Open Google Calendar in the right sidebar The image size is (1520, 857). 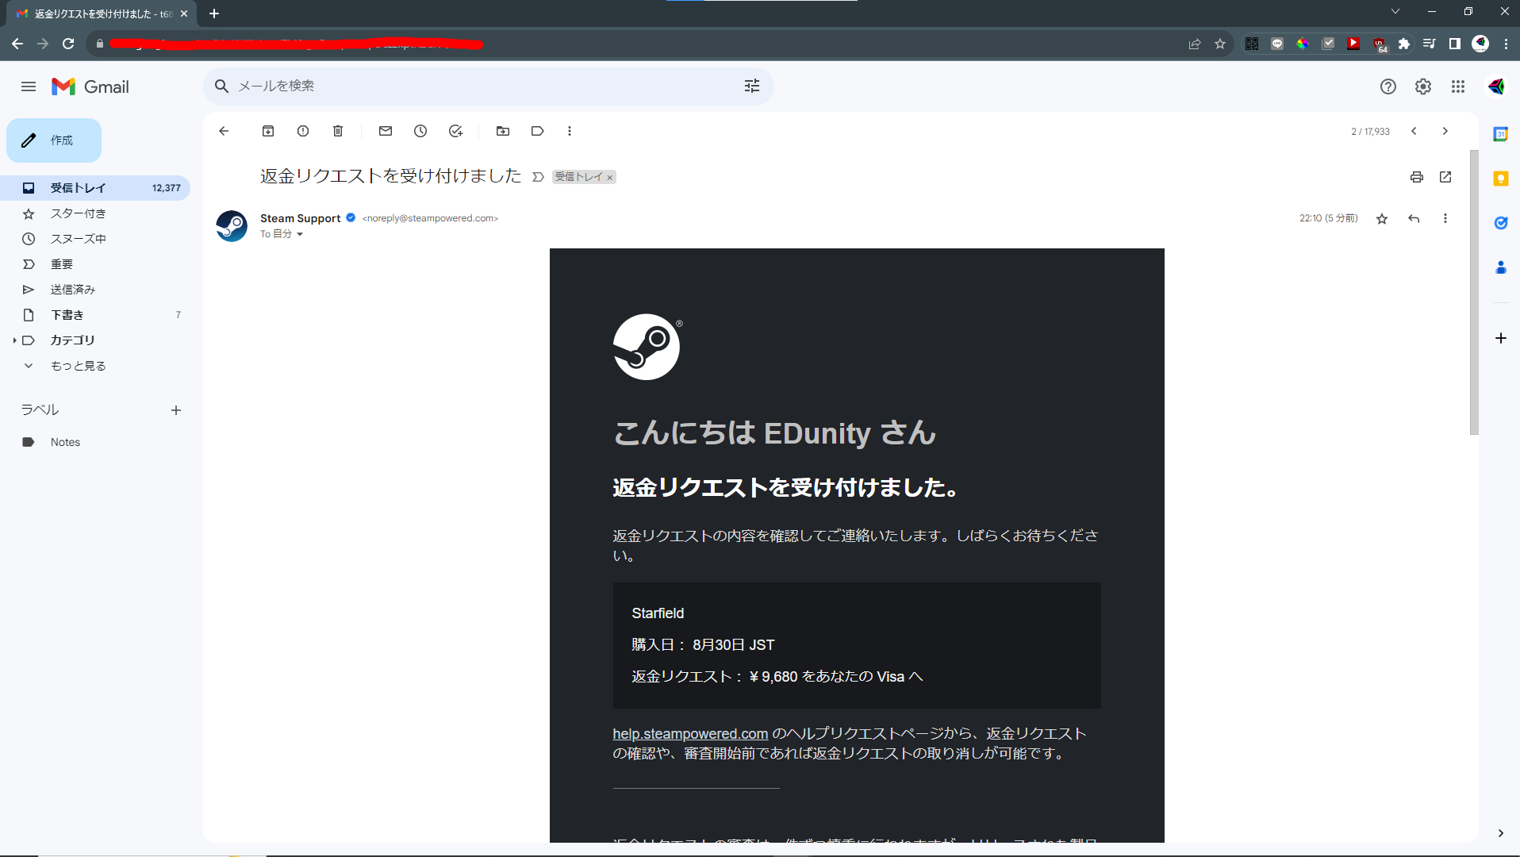coord(1500,134)
